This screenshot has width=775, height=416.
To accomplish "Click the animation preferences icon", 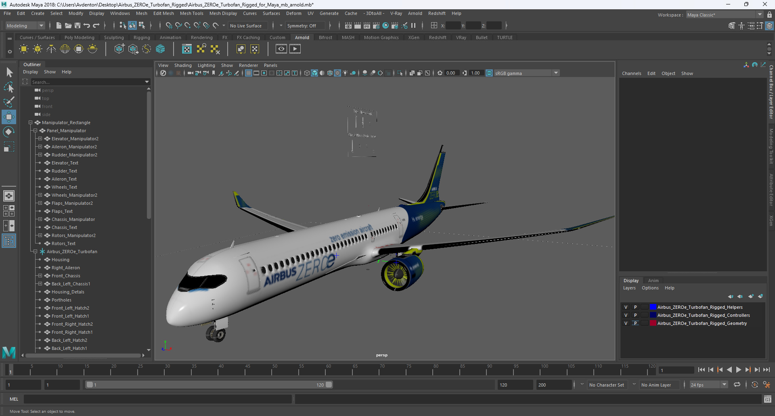I will click(x=767, y=385).
